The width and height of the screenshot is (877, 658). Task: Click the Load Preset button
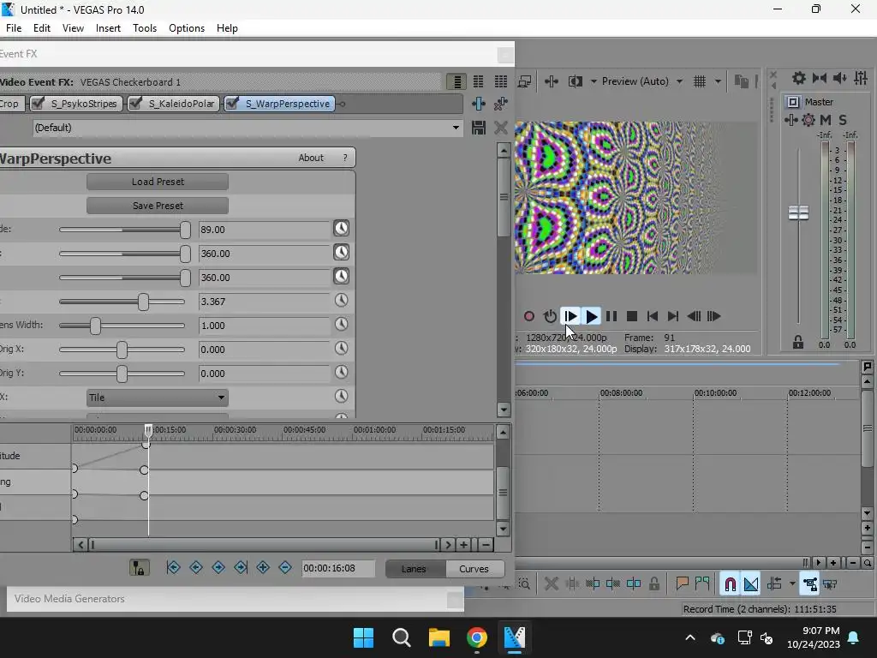click(x=158, y=182)
